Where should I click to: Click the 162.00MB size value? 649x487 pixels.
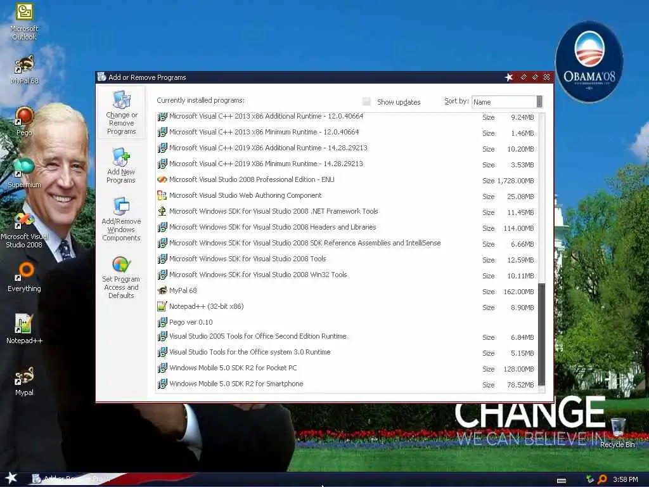[x=518, y=292]
